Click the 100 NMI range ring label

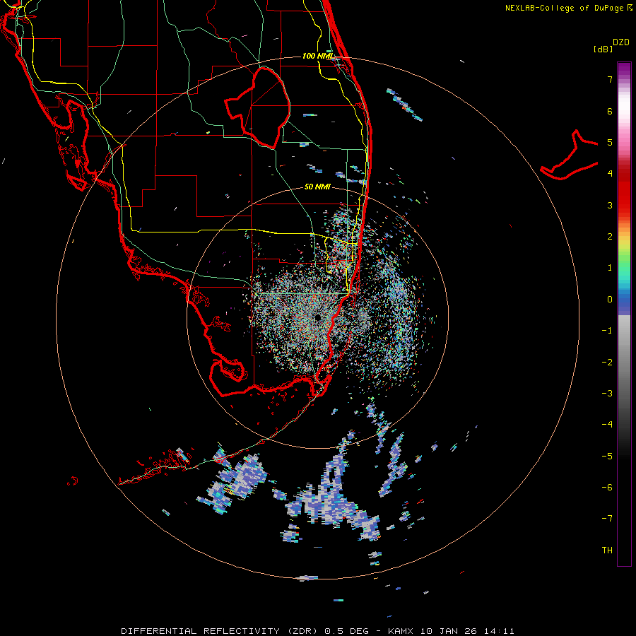[x=318, y=56]
